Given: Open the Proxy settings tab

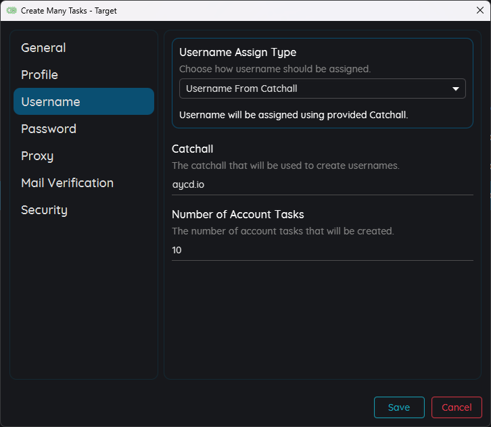Looking at the screenshot, I should point(37,156).
